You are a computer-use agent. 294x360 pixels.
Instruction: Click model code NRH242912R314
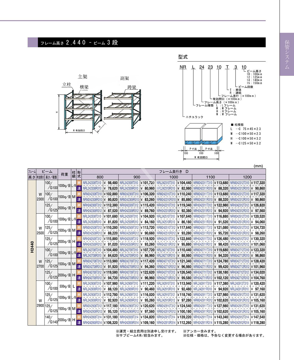239,322
